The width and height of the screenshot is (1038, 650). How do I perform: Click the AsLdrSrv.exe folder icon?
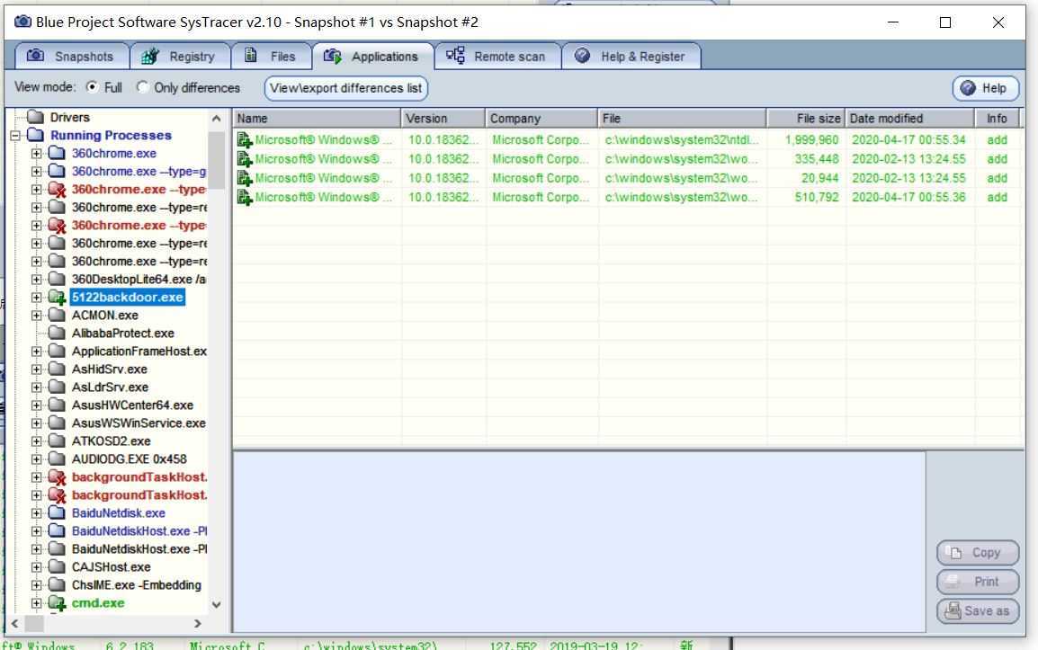pyautogui.click(x=57, y=387)
